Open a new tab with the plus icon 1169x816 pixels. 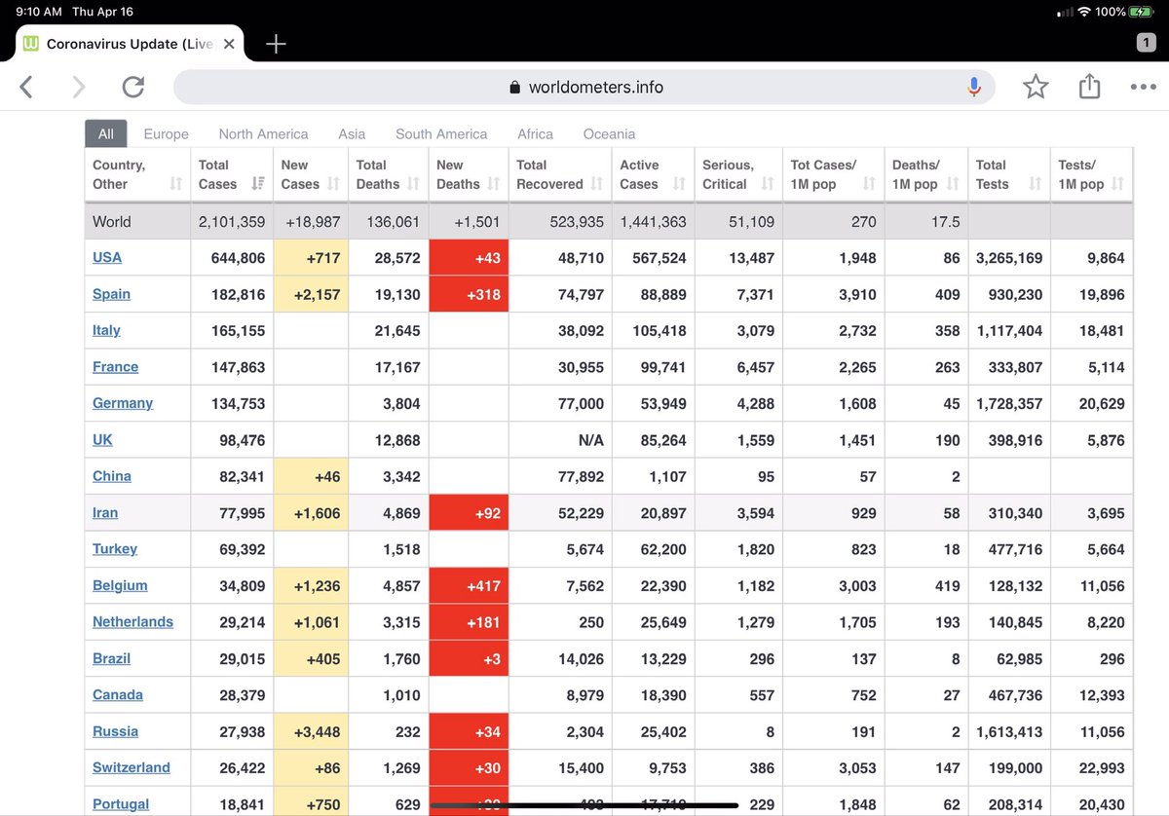276,44
